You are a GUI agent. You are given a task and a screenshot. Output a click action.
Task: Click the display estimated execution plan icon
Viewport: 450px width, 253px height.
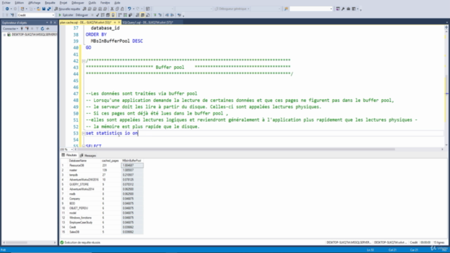click(x=103, y=15)
